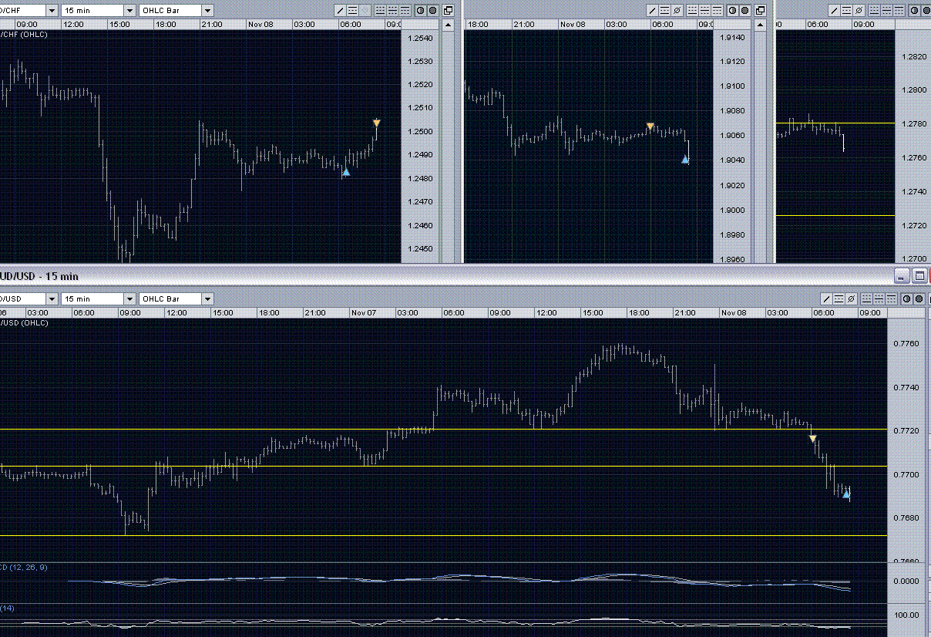Toggle the middle-line grid style in CHF chart toolbar

click(392, 11)
